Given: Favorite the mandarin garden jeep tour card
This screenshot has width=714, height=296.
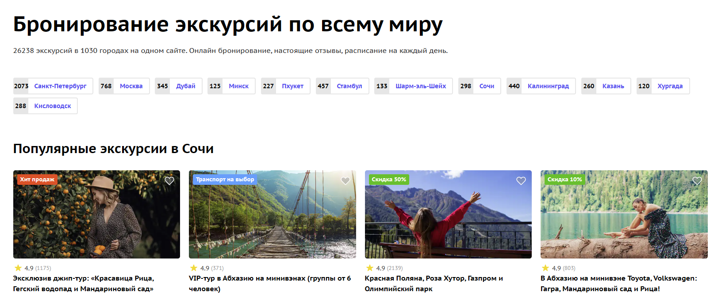Looking at the screenshot, I should (169, 181).
